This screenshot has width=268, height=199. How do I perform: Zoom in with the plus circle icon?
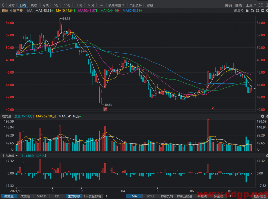coord(258,10)
